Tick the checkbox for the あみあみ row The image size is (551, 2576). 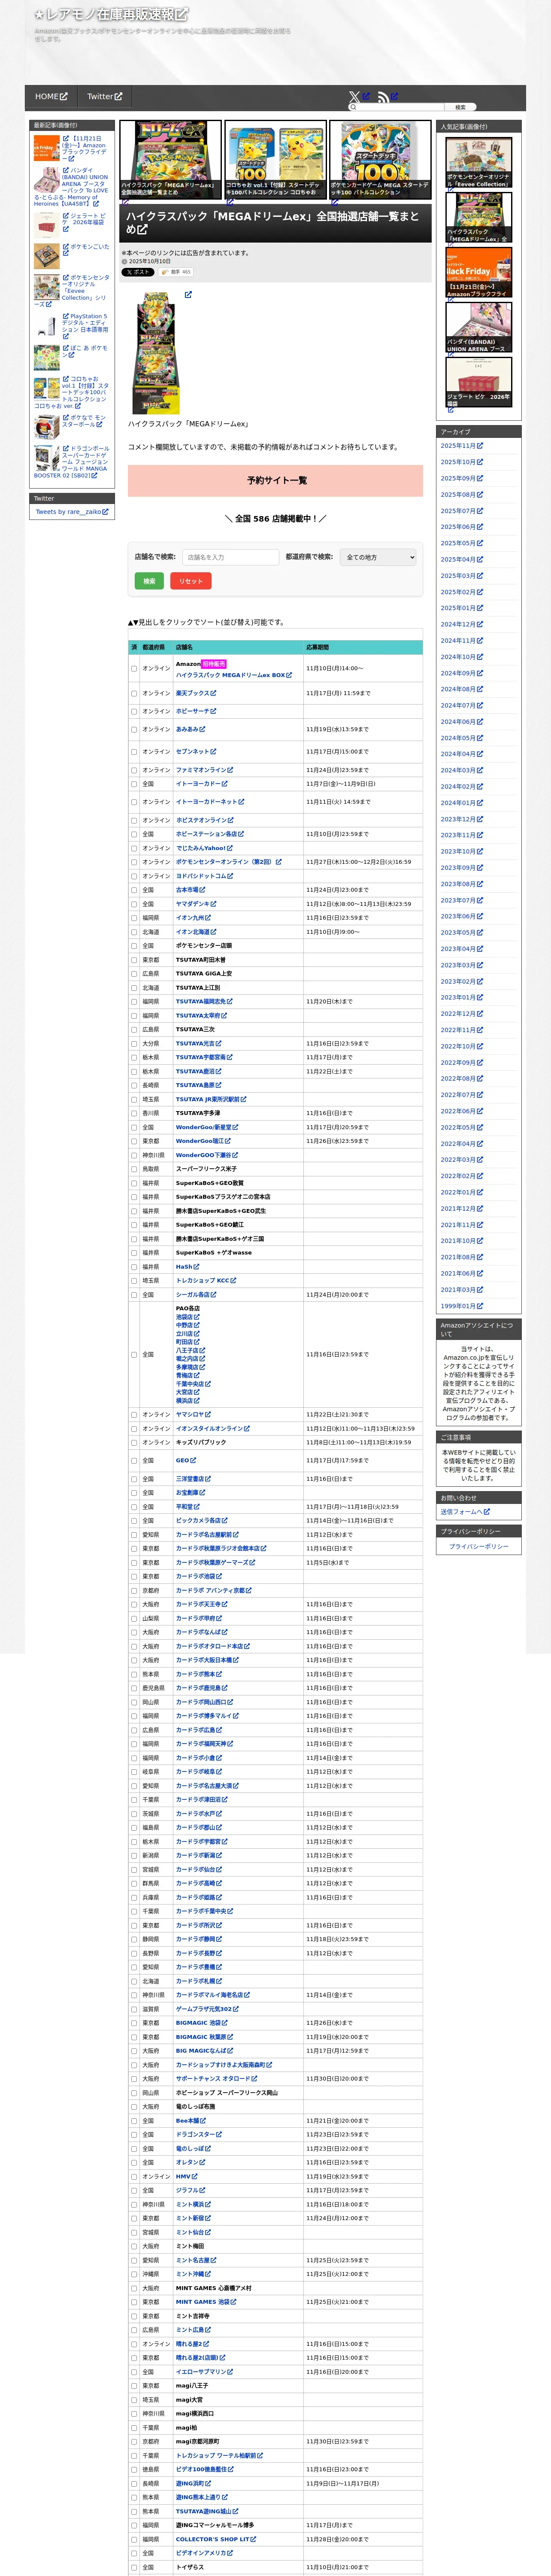point(134,730)
